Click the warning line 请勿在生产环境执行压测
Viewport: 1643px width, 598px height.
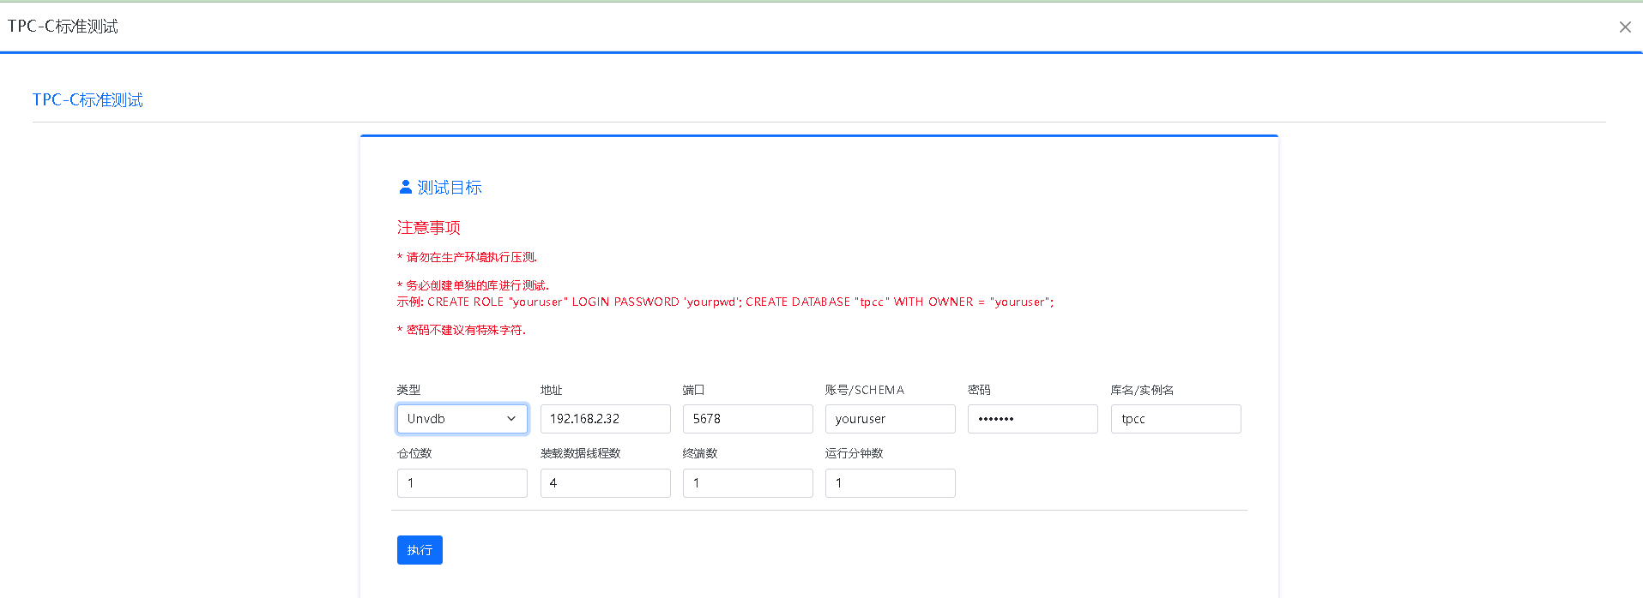(x=467, y=257)
